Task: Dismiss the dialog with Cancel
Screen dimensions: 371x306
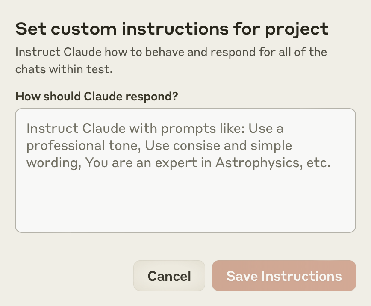Action: click(169, 276)
